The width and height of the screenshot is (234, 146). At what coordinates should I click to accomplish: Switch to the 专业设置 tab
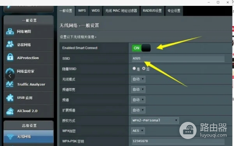174,11
